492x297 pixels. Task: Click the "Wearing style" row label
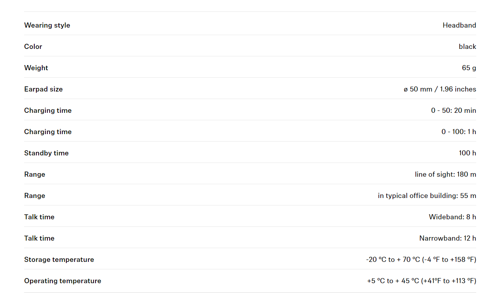(47, 25)
